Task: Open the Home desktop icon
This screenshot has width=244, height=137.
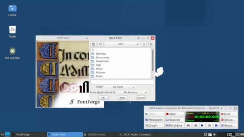Action: (12, 11)
